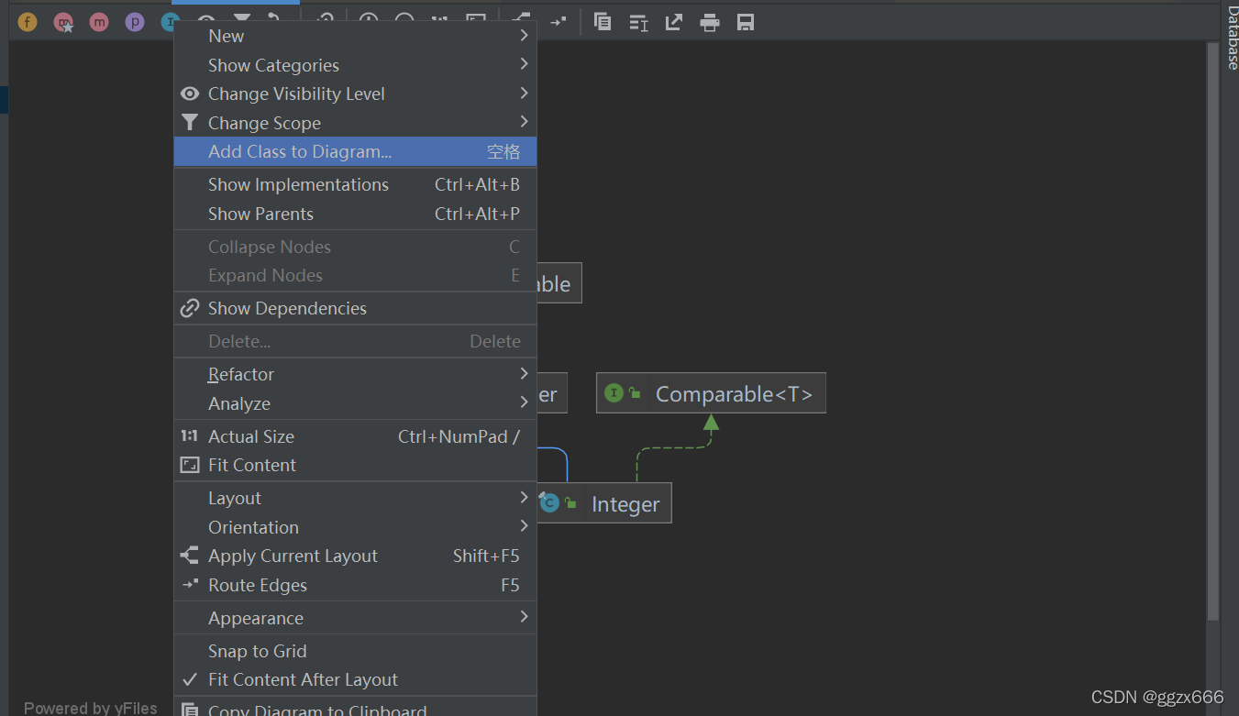The height and width of the screenshot is (716, 1239).
Task: Select Show Implementations menu entry
Action: (x=355, y=184)
